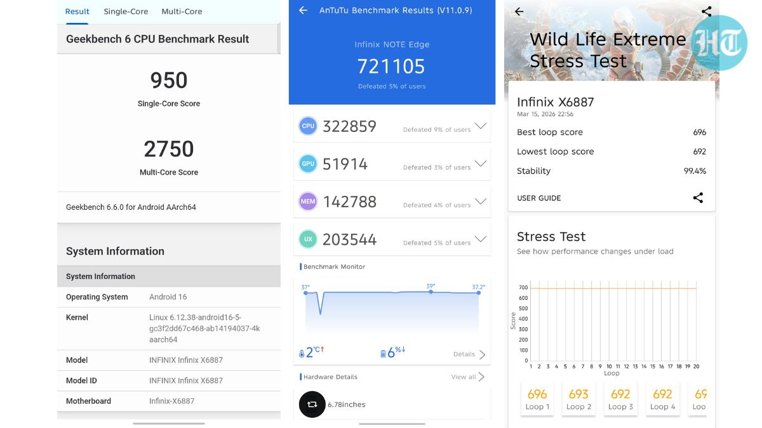
Task: Tap the black rotate screen button
Action: [312, 404]
